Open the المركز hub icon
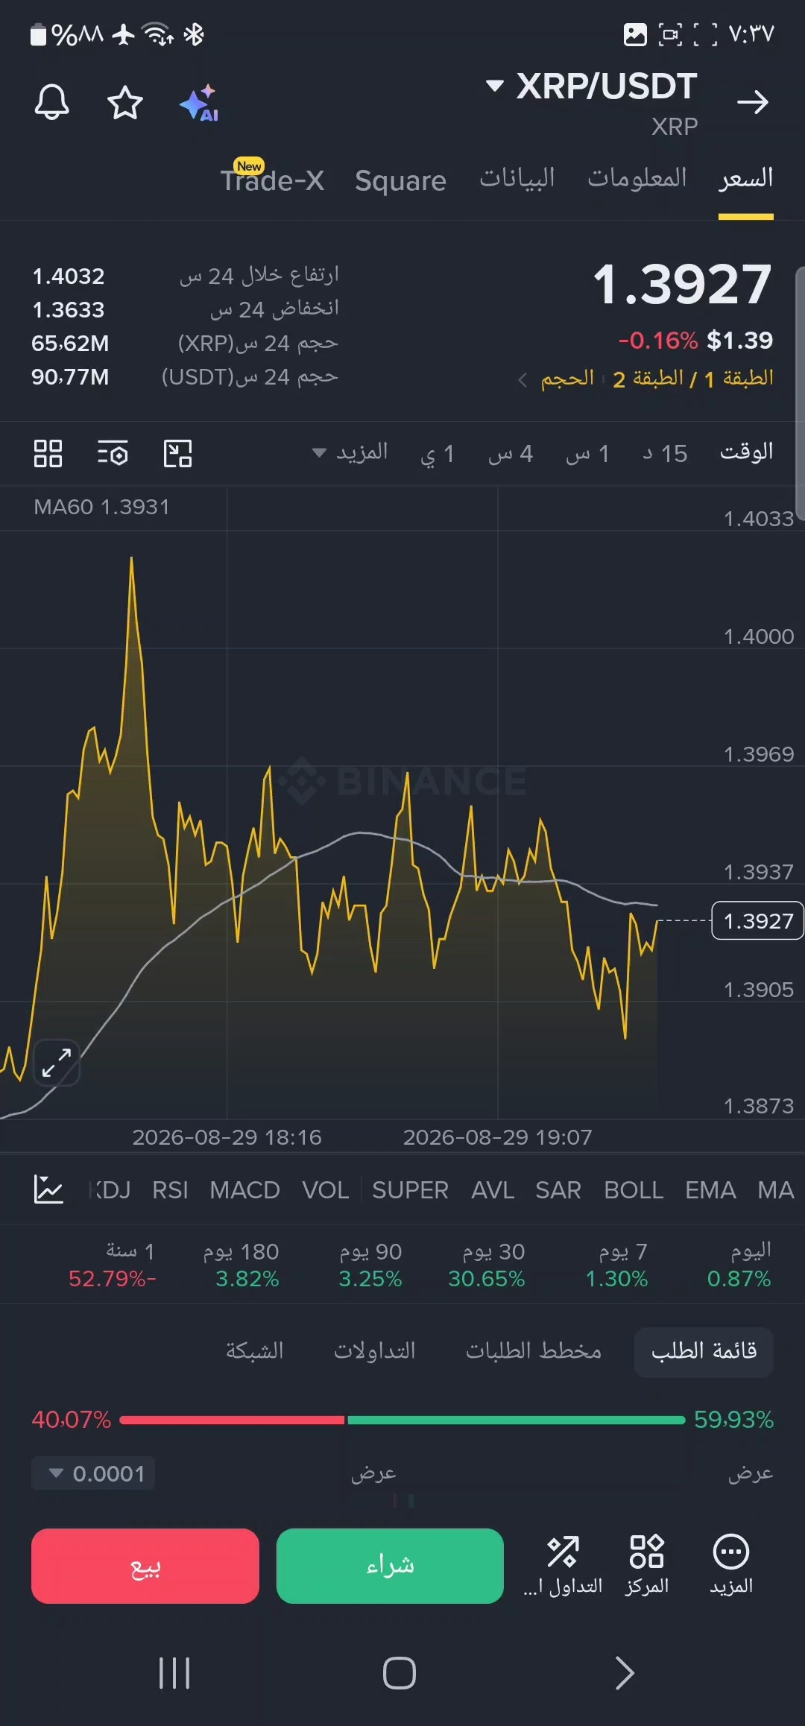 click(646, 1565)
